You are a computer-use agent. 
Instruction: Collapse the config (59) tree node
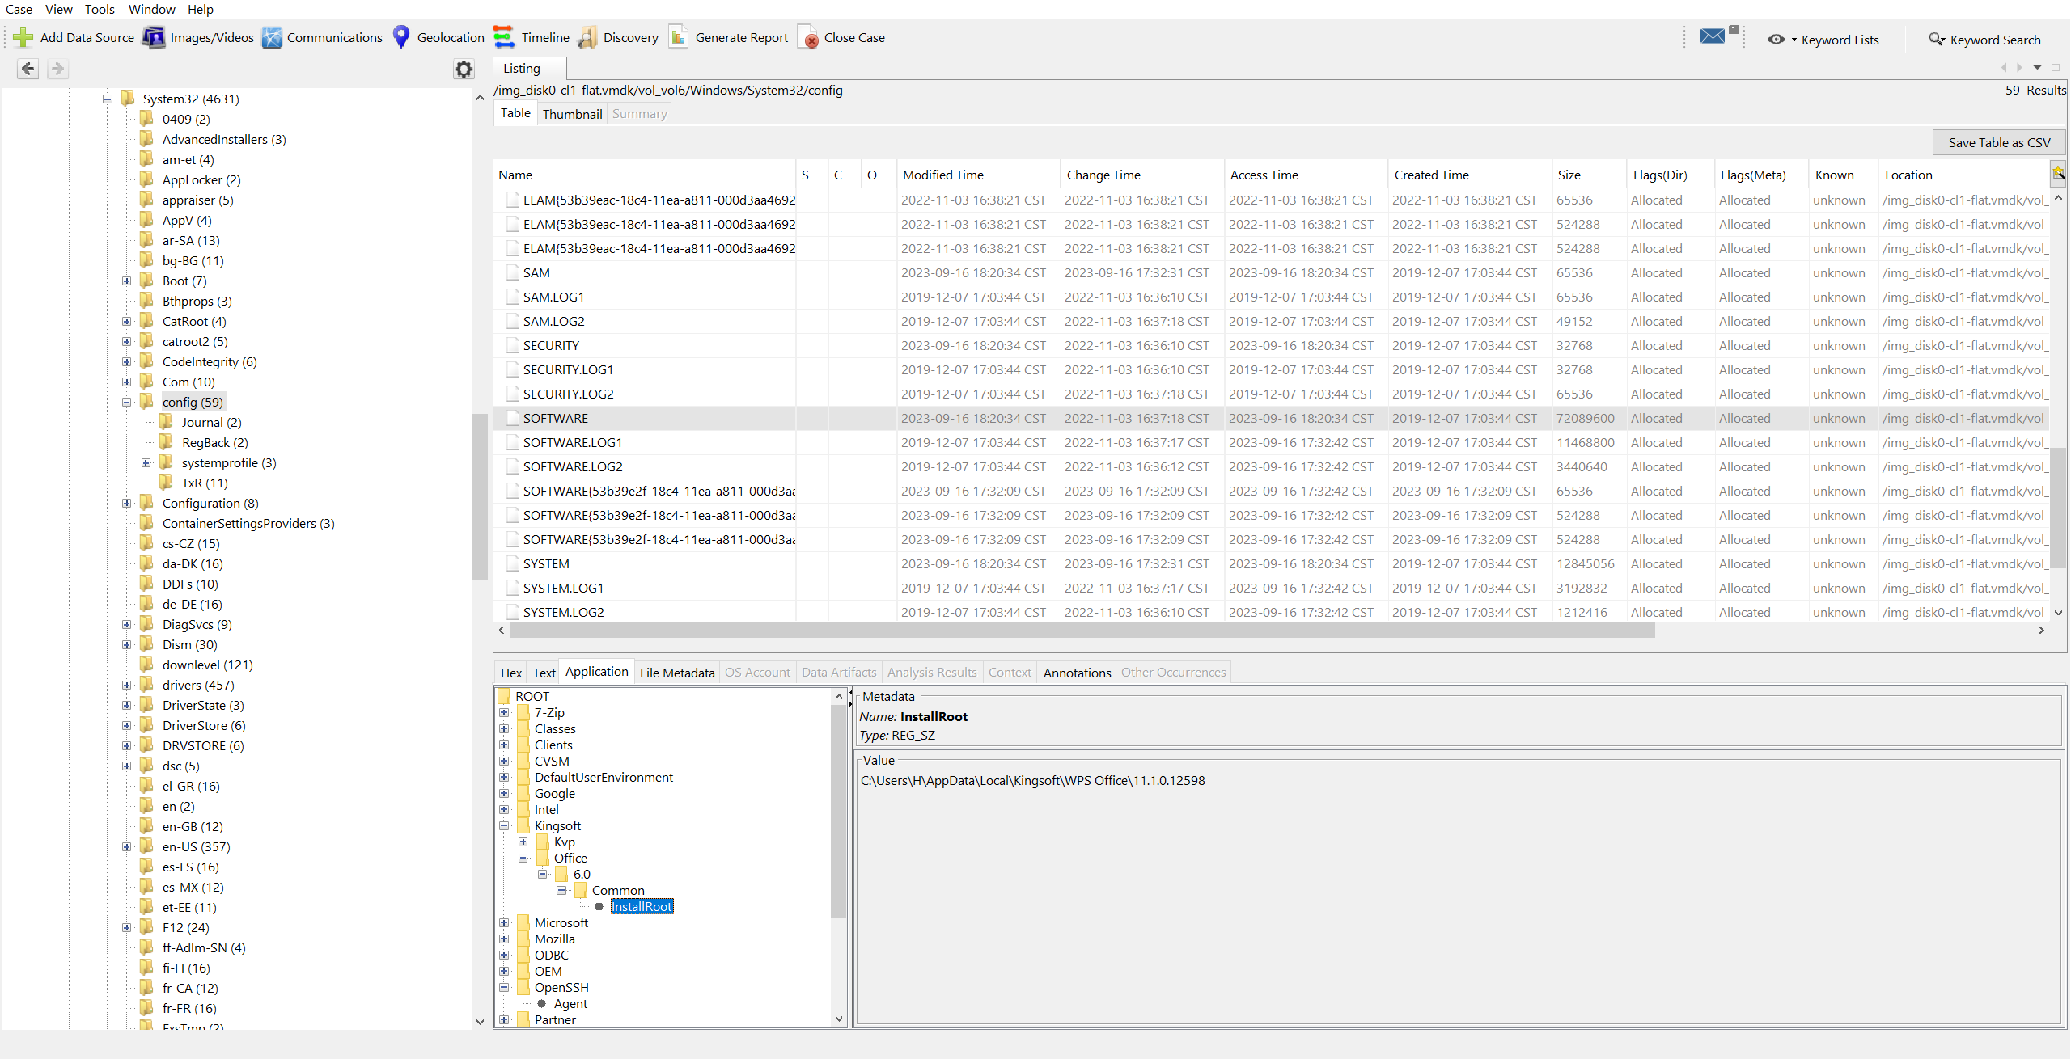126,402
